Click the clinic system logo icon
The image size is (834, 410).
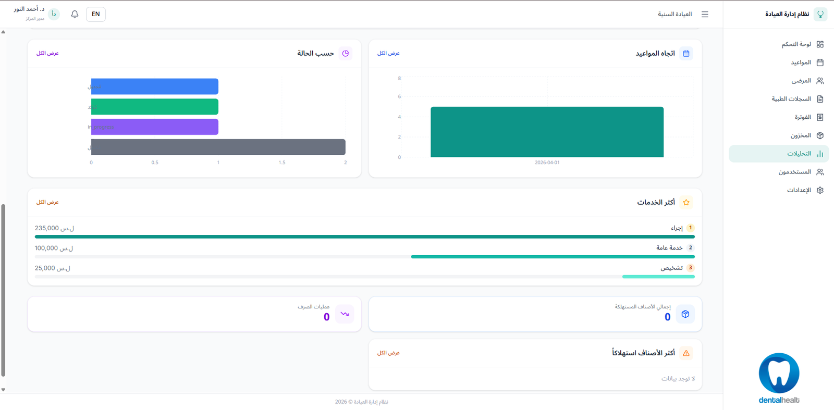[820, 14]
